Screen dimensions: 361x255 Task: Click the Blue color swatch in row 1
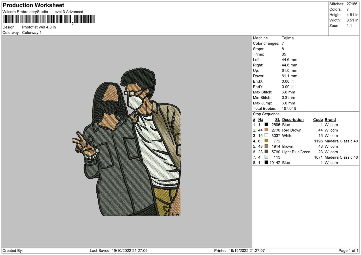pyautogui.click(x=266, y=124)
